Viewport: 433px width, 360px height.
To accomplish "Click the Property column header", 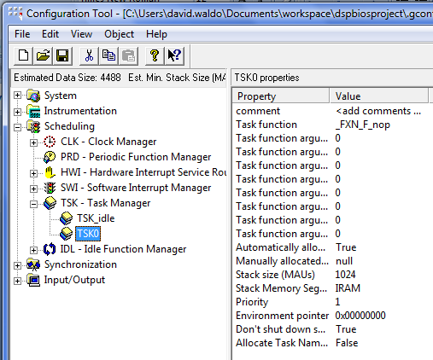I will 281,96.
